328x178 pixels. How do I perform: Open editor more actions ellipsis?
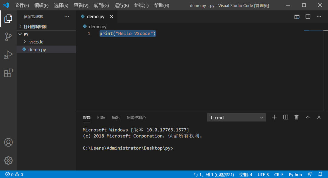point(319,16)
